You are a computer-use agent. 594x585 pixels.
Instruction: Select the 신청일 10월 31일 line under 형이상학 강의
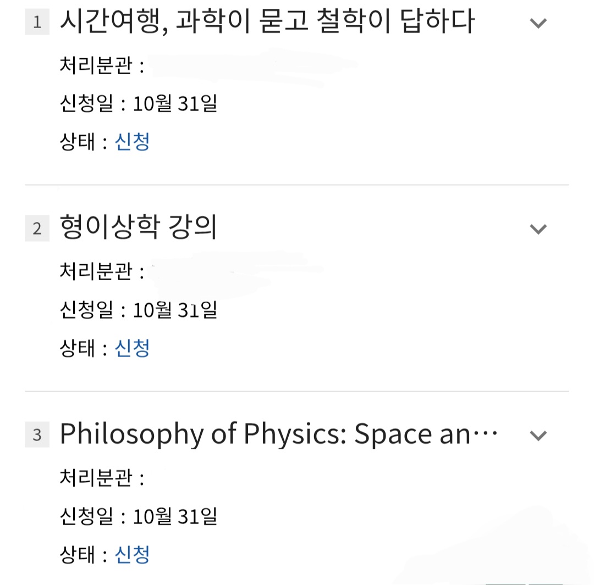138,310
